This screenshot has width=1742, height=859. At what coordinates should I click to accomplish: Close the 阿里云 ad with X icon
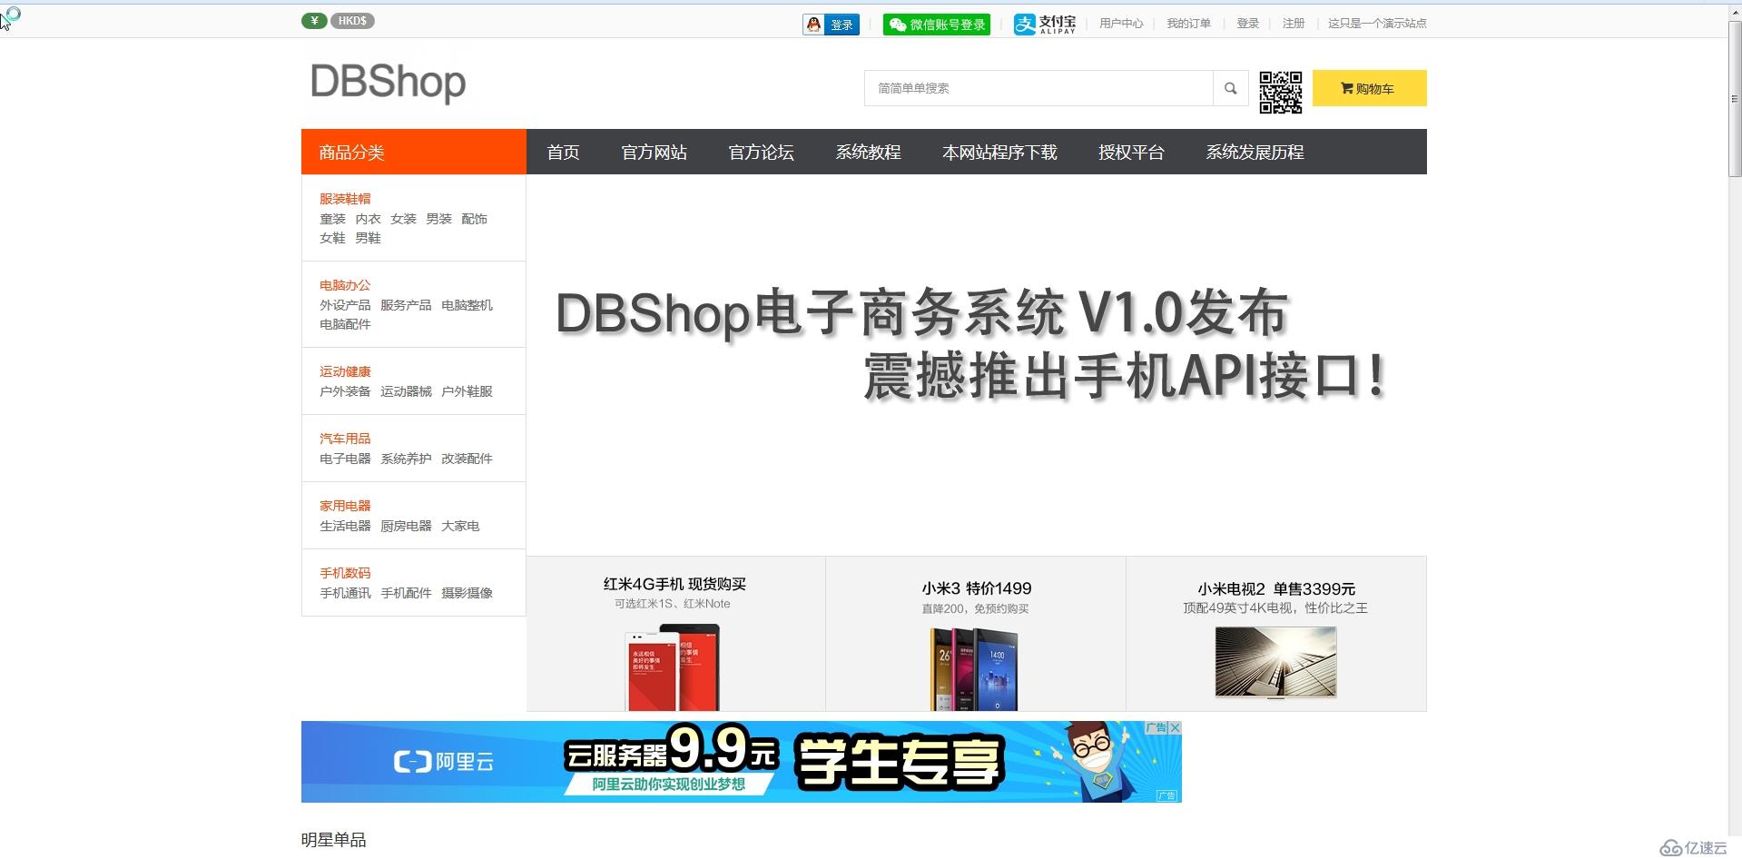(1175, 727)
